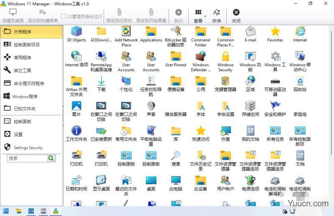Select the 区域 globe clock icon
This screenshot has width=334, height=216.
coord(250,84)
